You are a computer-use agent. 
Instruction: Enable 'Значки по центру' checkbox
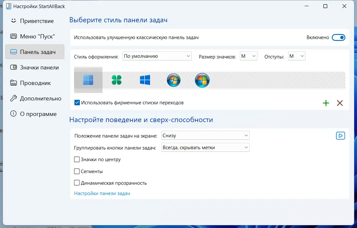point(77,160)
